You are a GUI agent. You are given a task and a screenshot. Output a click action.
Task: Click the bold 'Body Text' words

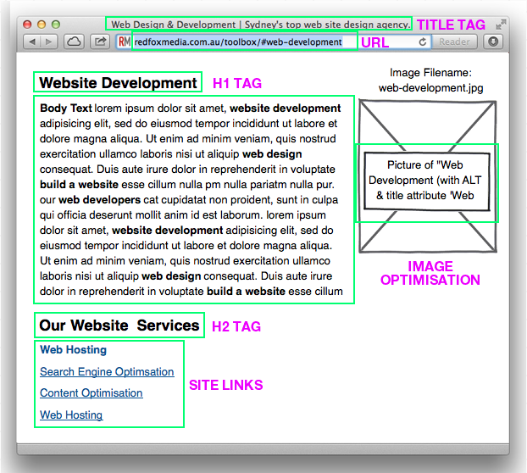click(66, 109)
